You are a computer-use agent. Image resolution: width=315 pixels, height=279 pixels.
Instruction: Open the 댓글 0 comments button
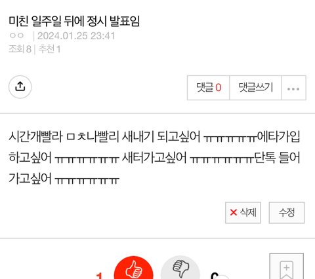(x=209, y=88)
